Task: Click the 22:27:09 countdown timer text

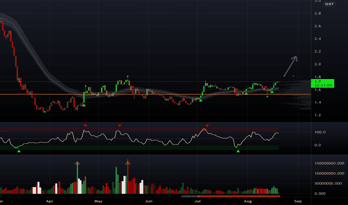Action: pyautogui.click(x=323, y=85)
